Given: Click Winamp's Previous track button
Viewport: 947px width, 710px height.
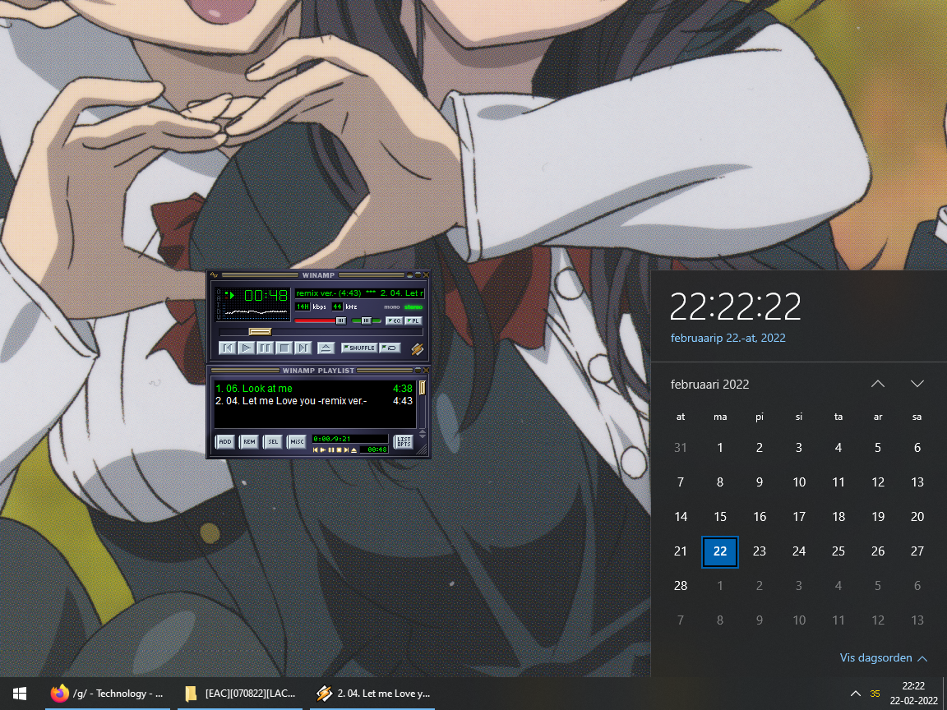Looking at the screenshot, I should [228, 348].
